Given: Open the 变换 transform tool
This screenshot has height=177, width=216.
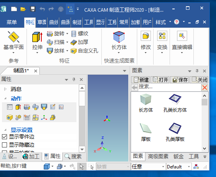Looking at the screenshot, I should point(162,42).
